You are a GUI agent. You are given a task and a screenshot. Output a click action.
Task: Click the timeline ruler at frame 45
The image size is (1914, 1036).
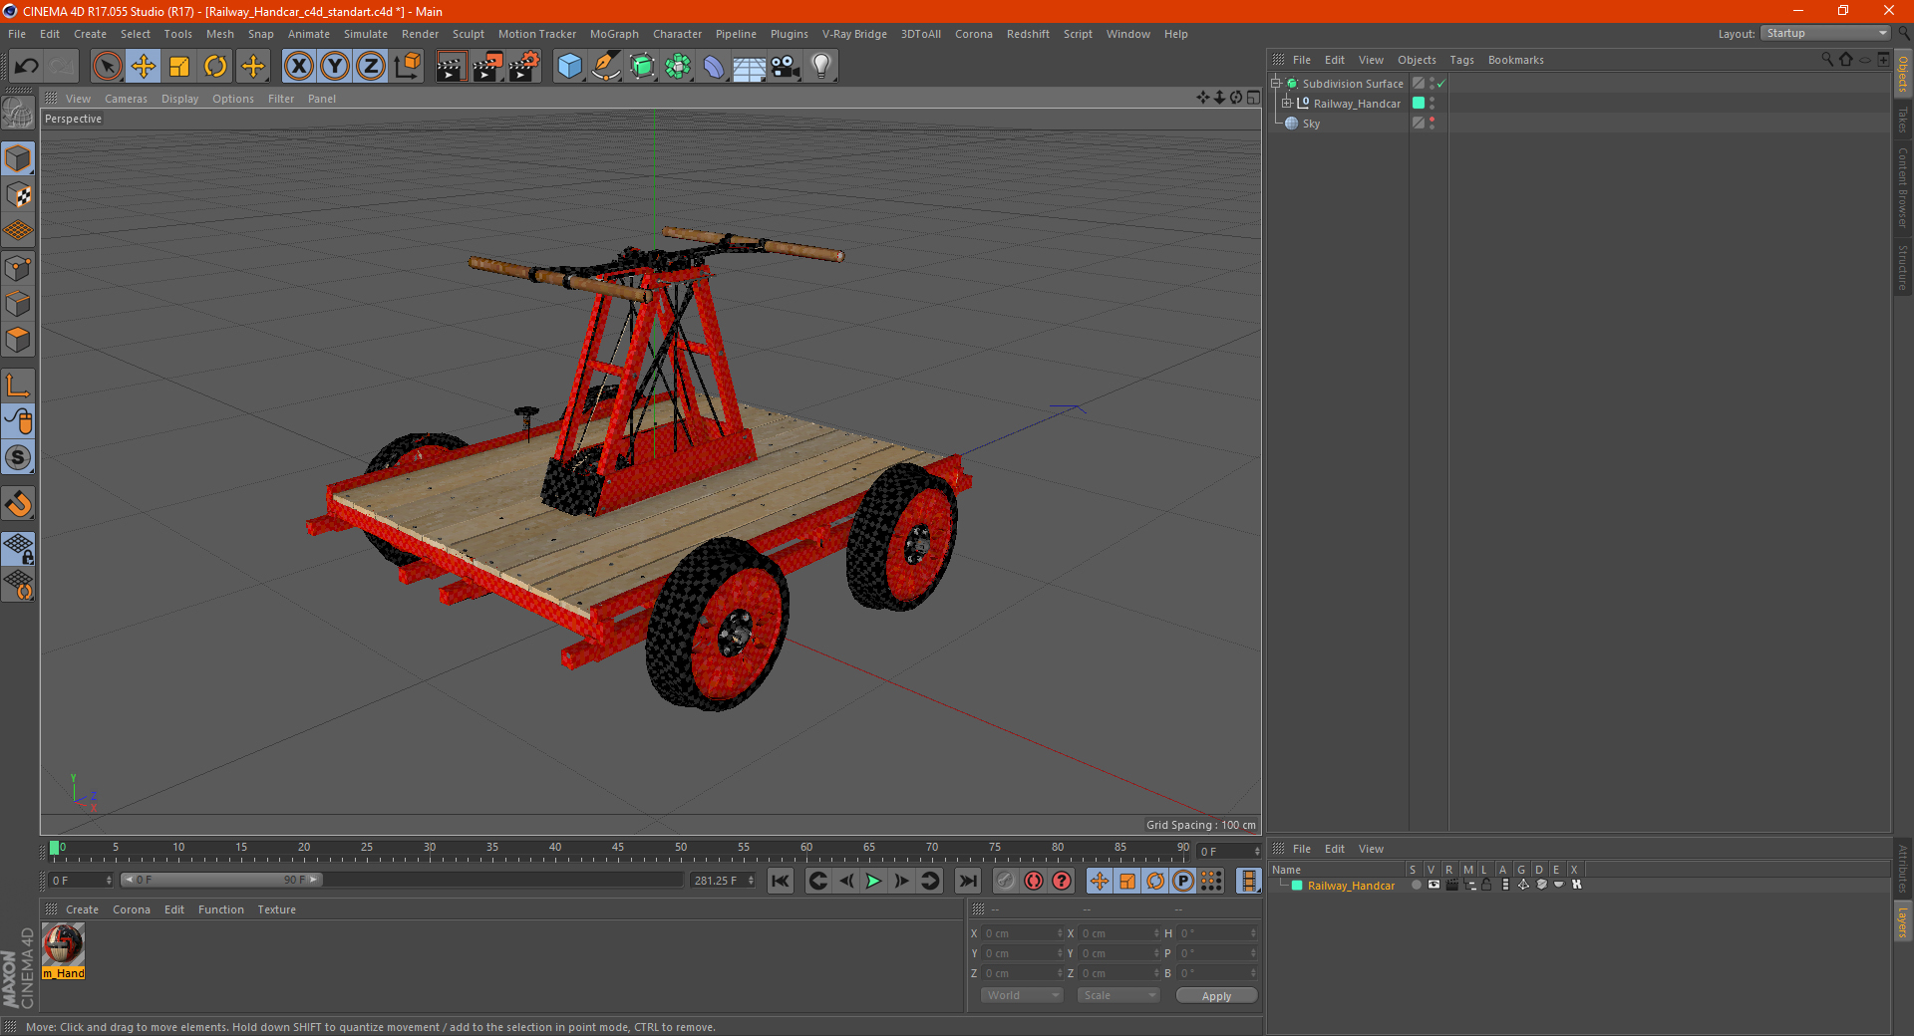[618, 851]
